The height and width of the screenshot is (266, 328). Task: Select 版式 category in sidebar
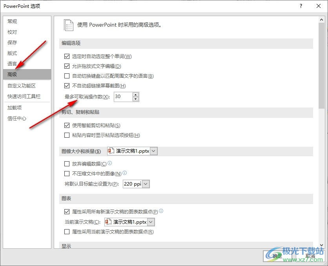[x=27, y=53]
